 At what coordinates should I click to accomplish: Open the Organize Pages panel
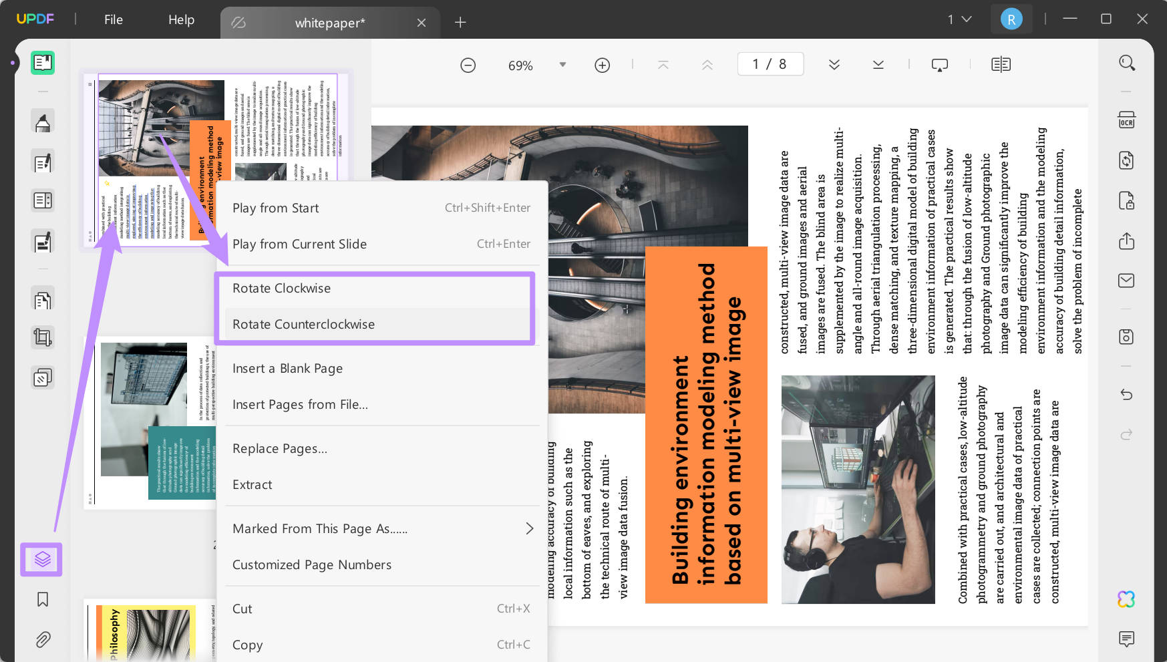42,560
